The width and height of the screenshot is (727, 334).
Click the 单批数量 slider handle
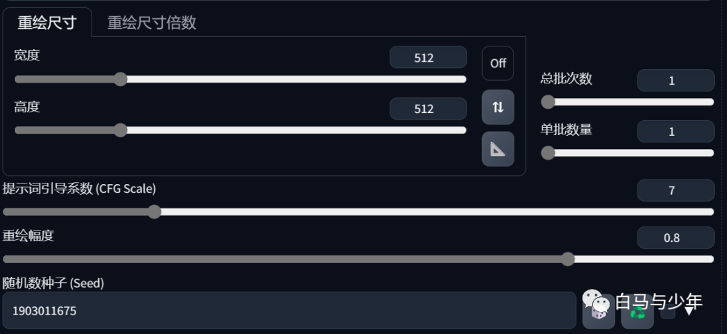tap(548, 153)
